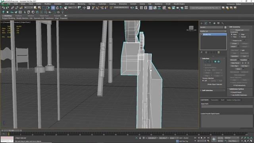This screenshot has height=143, width=254.
Task: Select the Select and Link tool
Action: [12, 8]
